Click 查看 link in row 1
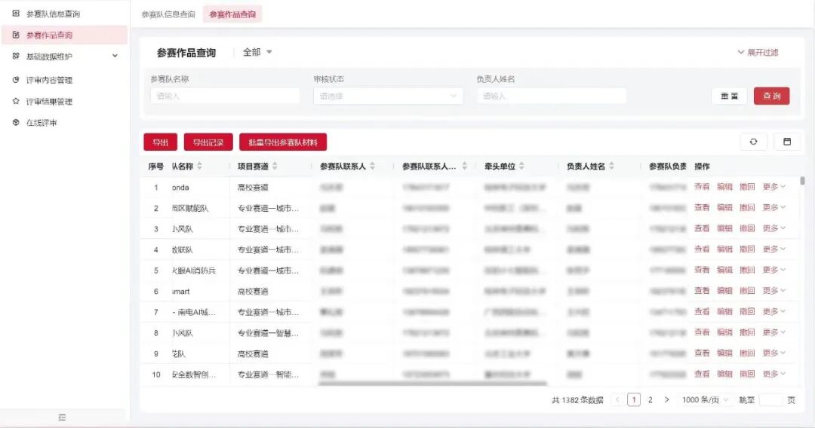 (702, 187)
